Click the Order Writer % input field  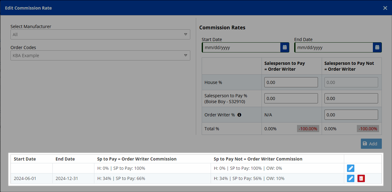pos(351,115)
